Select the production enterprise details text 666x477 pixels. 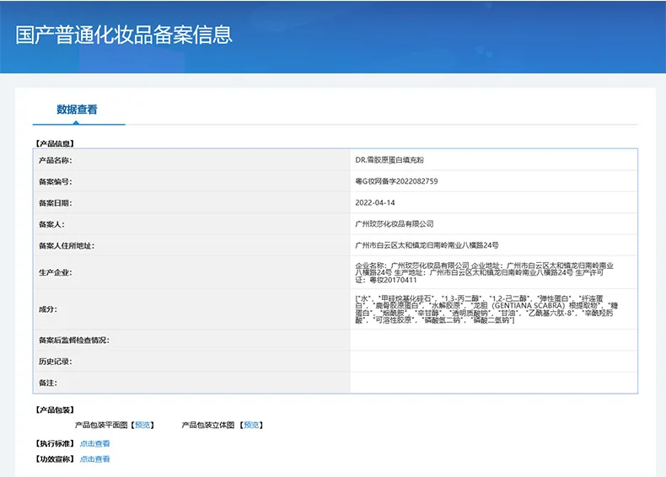point(484,273)
